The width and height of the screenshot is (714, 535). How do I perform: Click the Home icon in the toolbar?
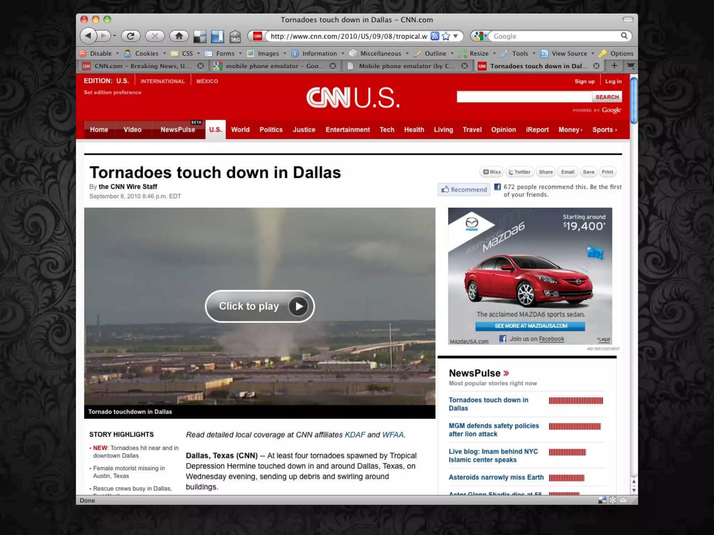179,36
